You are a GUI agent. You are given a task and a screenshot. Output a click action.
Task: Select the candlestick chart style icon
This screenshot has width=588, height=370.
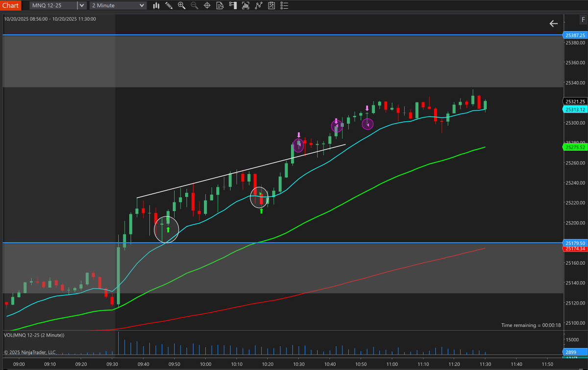(155, 5)
